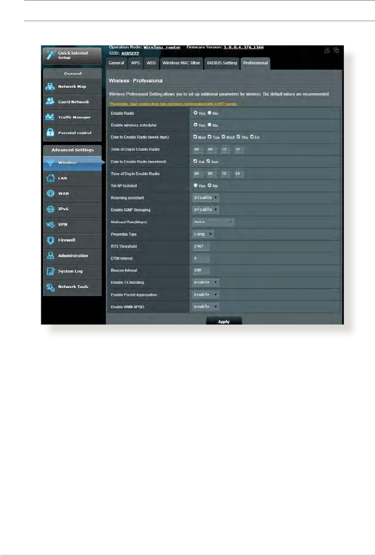The width and height of the screenshot is (375, 556).
Task: Open the Preamble Type dropdown
Action: coord(203,234)
